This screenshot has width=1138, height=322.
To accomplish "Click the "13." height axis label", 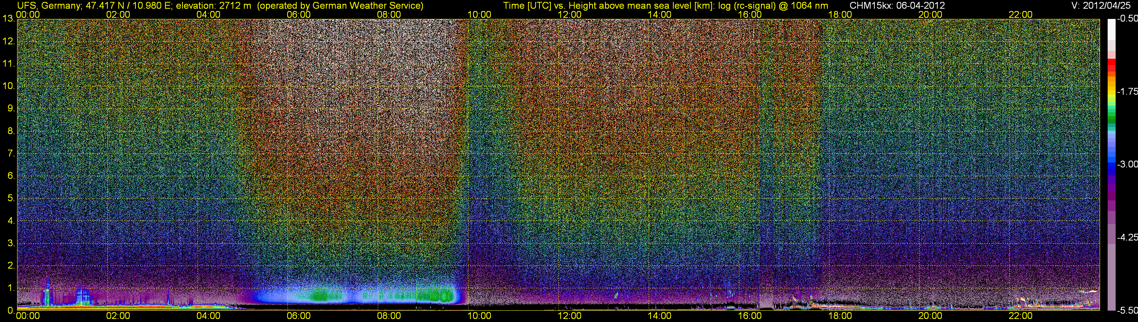I will click(x=8, y=19).
